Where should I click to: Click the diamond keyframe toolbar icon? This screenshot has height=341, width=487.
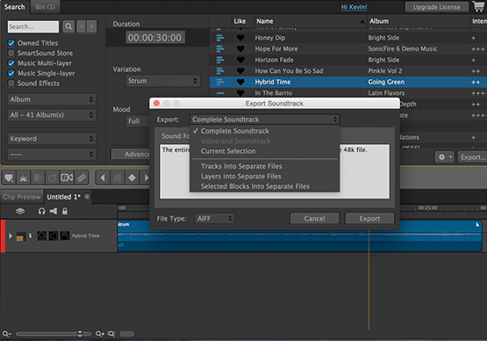(x=132, y=178)
